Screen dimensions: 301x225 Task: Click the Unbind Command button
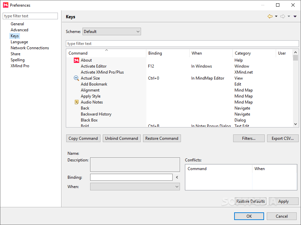(x=121, y=138)
